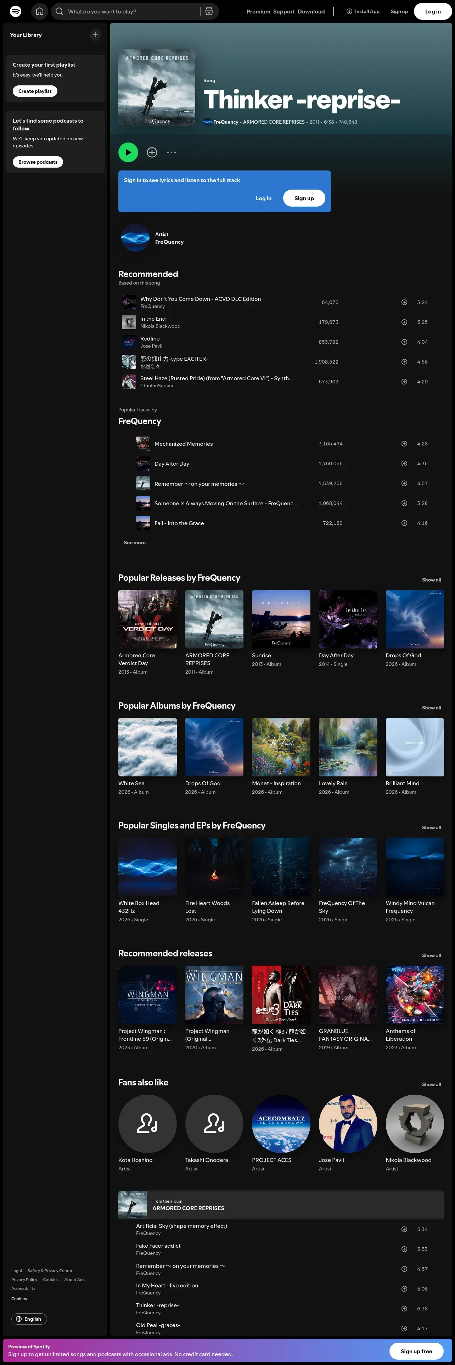This screenshot has width=455, height=1365.
Task: Add Thinker -reprise- to library via plus icon
Action: click(x=152, y=152)
